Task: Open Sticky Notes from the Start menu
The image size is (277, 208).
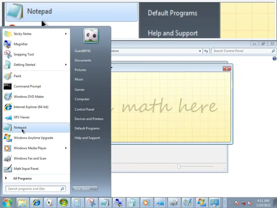Action: pyautogui.click(x=36, y=34)
